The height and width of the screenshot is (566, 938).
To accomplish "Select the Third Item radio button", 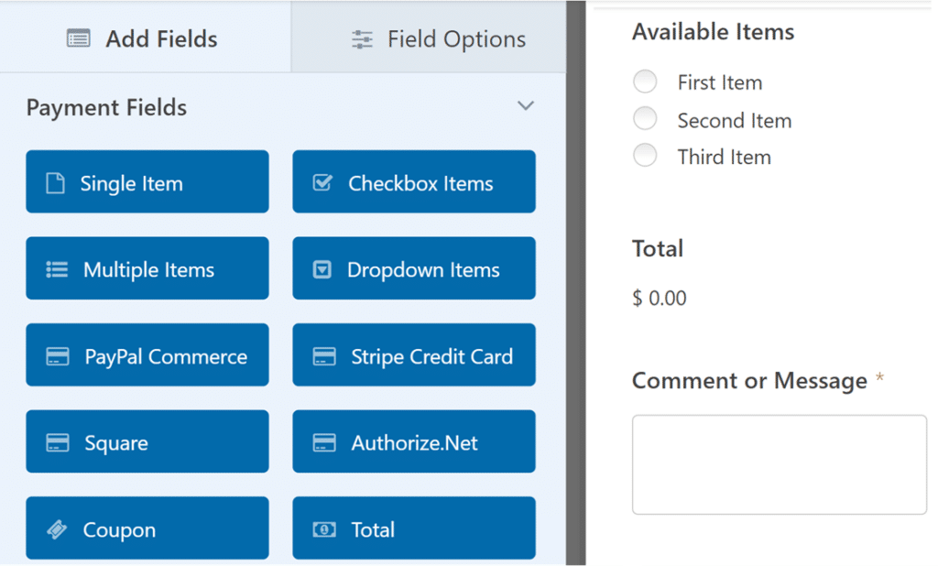I will pos(645,156).
